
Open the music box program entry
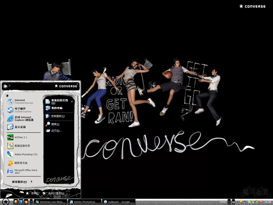pyautogui.click(x=17, y=163)
